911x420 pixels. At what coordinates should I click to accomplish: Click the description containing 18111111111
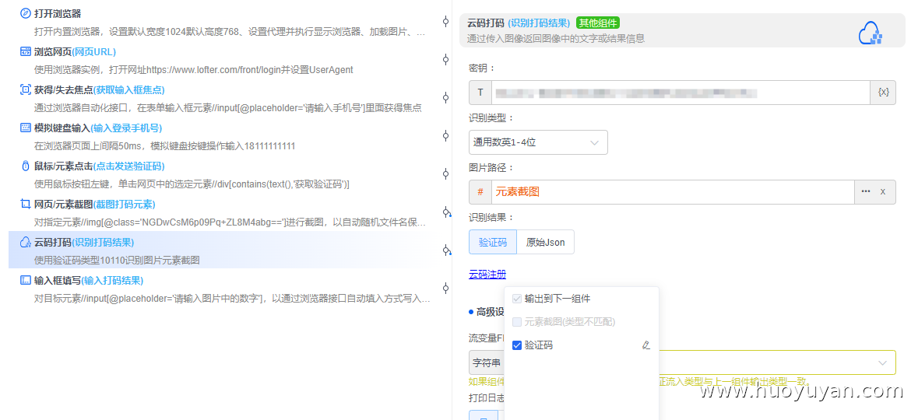(x=165, y=146)
